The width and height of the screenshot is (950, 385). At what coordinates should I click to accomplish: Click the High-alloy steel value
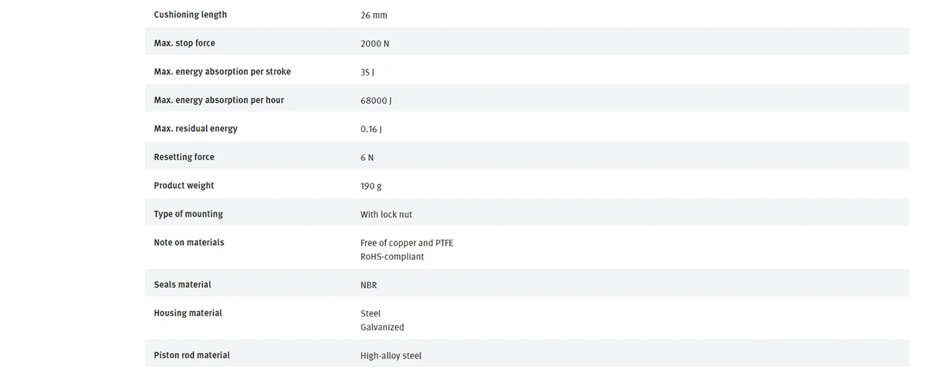pyautogui.click(x=391, y=356)
